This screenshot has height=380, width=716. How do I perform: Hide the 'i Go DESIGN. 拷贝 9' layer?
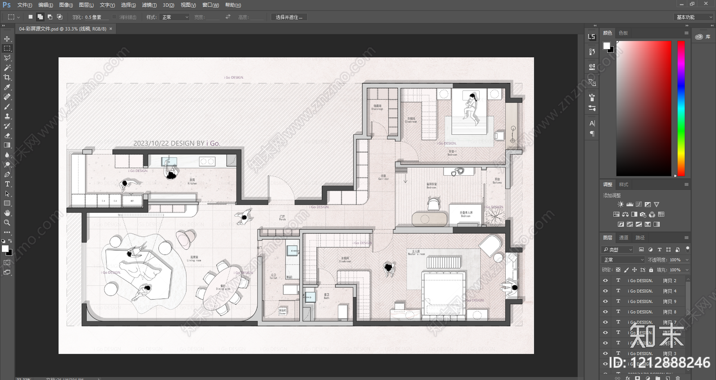pos(605,301)
